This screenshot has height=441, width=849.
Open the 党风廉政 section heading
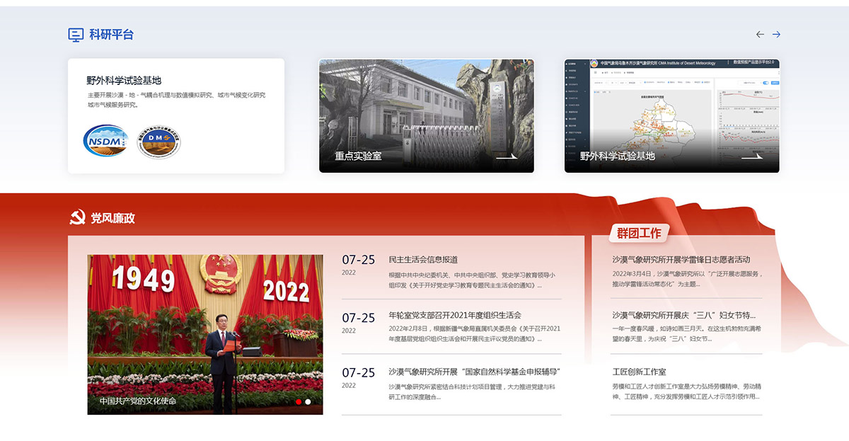click(112, 218)
